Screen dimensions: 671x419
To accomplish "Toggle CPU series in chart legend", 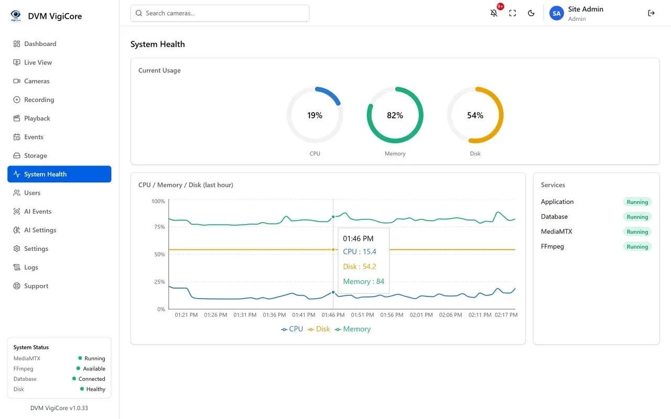I will [x=292, y=329].
